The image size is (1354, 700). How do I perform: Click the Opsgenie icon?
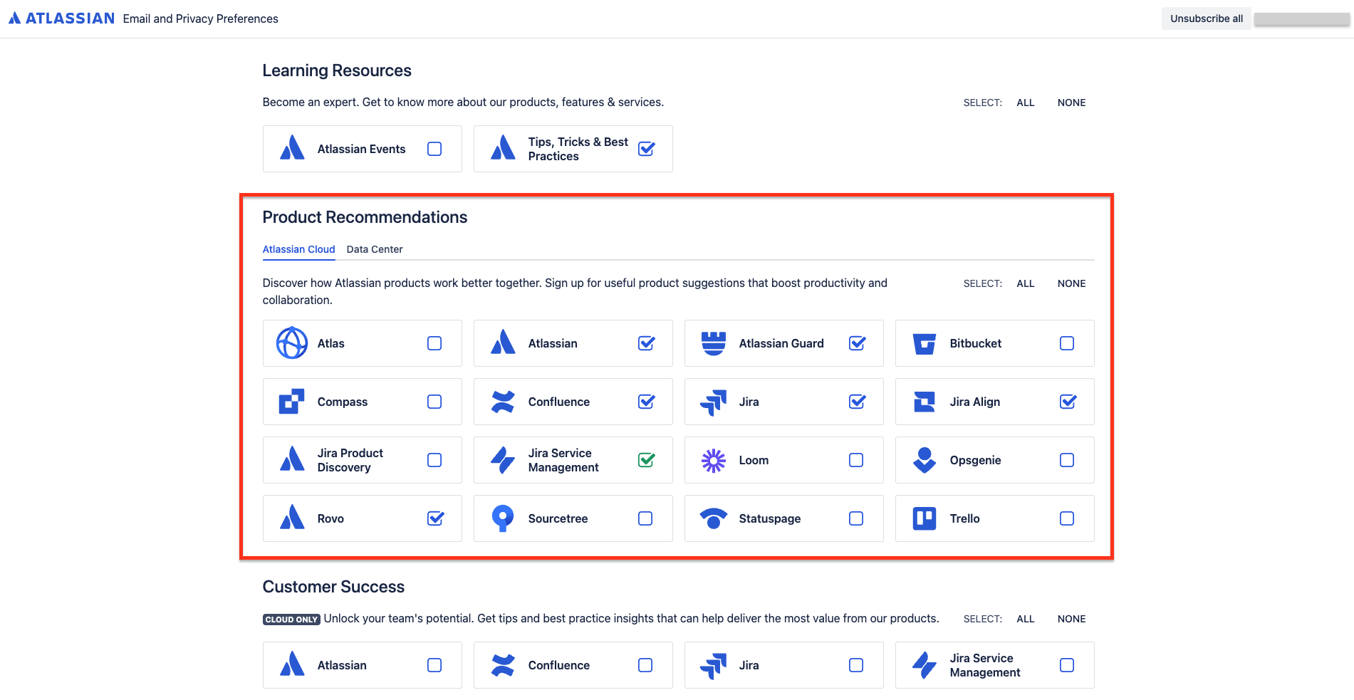925,460
